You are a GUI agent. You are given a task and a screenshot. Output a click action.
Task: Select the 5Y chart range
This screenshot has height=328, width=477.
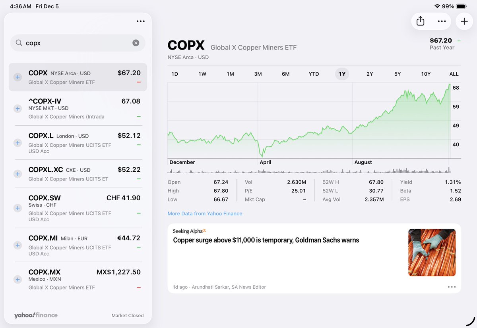pyautogui.click(x=397, y=74)
